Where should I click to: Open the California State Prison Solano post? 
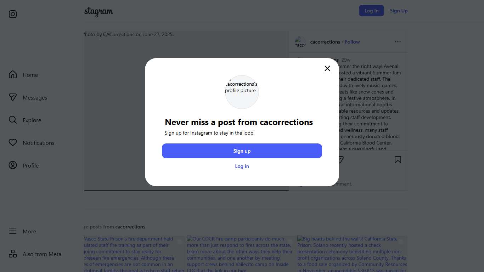pos(352,254)
